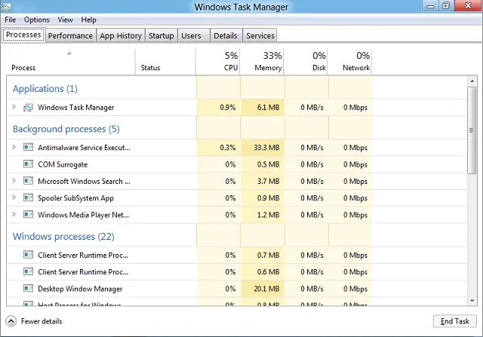Image resolution: width=483 pixels, height=337 pixels.
Task: Open the Options menu
Action: click(37, 20)
